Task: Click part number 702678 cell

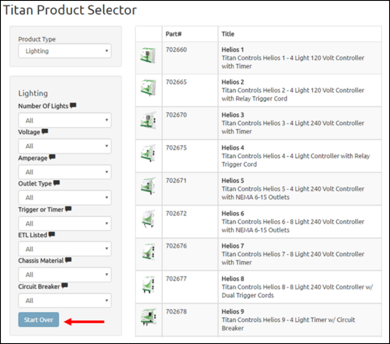Action: point(176,312)
